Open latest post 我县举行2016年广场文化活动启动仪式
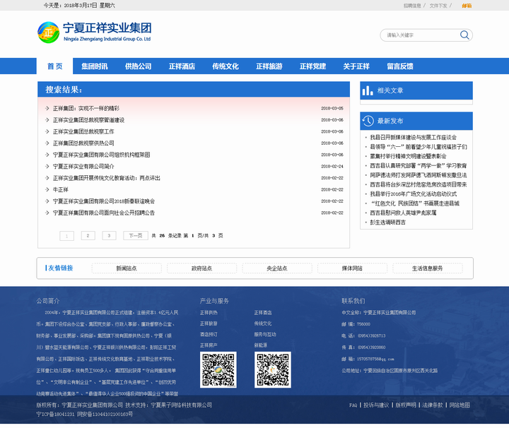 [x=414, y=194]
